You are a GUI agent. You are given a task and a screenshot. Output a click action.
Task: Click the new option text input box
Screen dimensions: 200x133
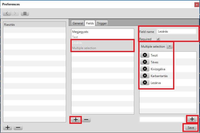(x=162, y=119)
